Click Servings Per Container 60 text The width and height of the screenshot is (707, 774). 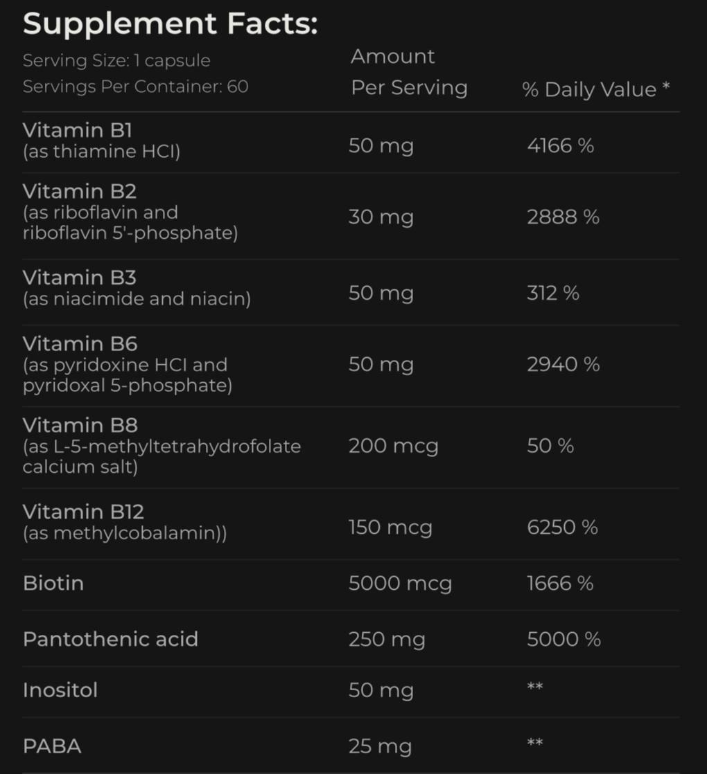pyautogui.click(x=135, y=87)
